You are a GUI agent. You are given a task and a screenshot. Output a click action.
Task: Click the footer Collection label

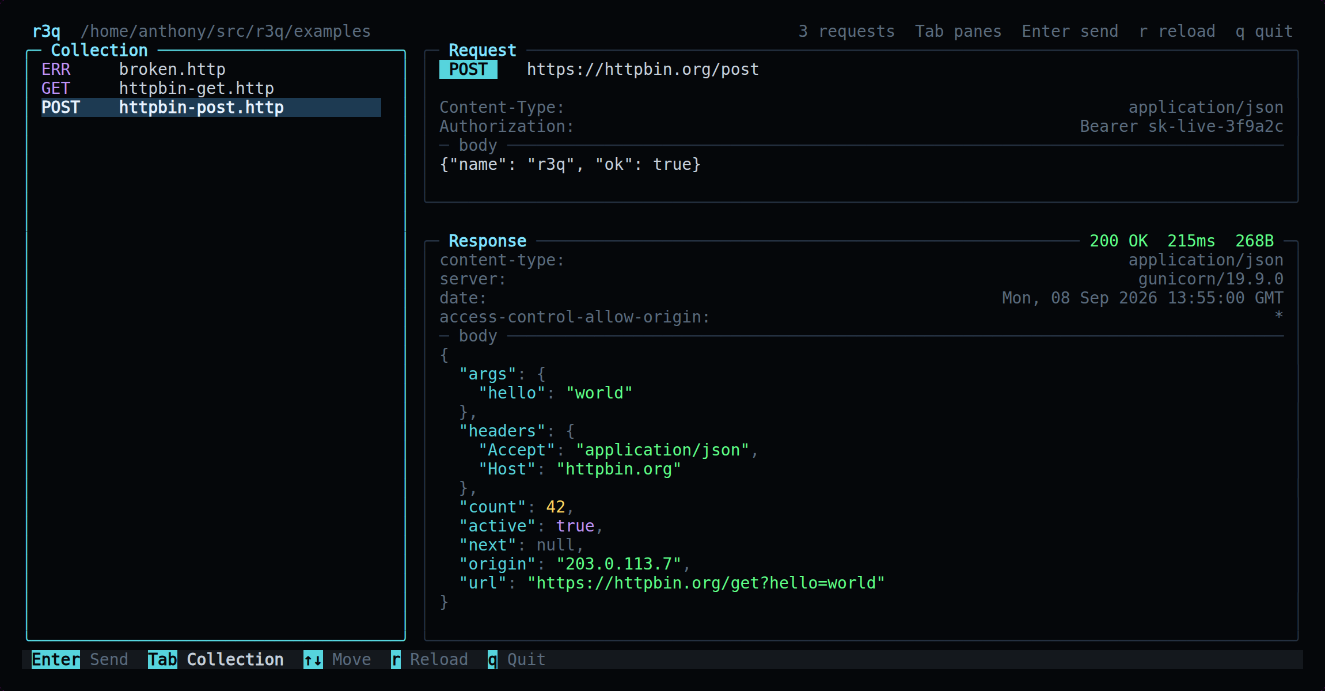coord(235,659)
